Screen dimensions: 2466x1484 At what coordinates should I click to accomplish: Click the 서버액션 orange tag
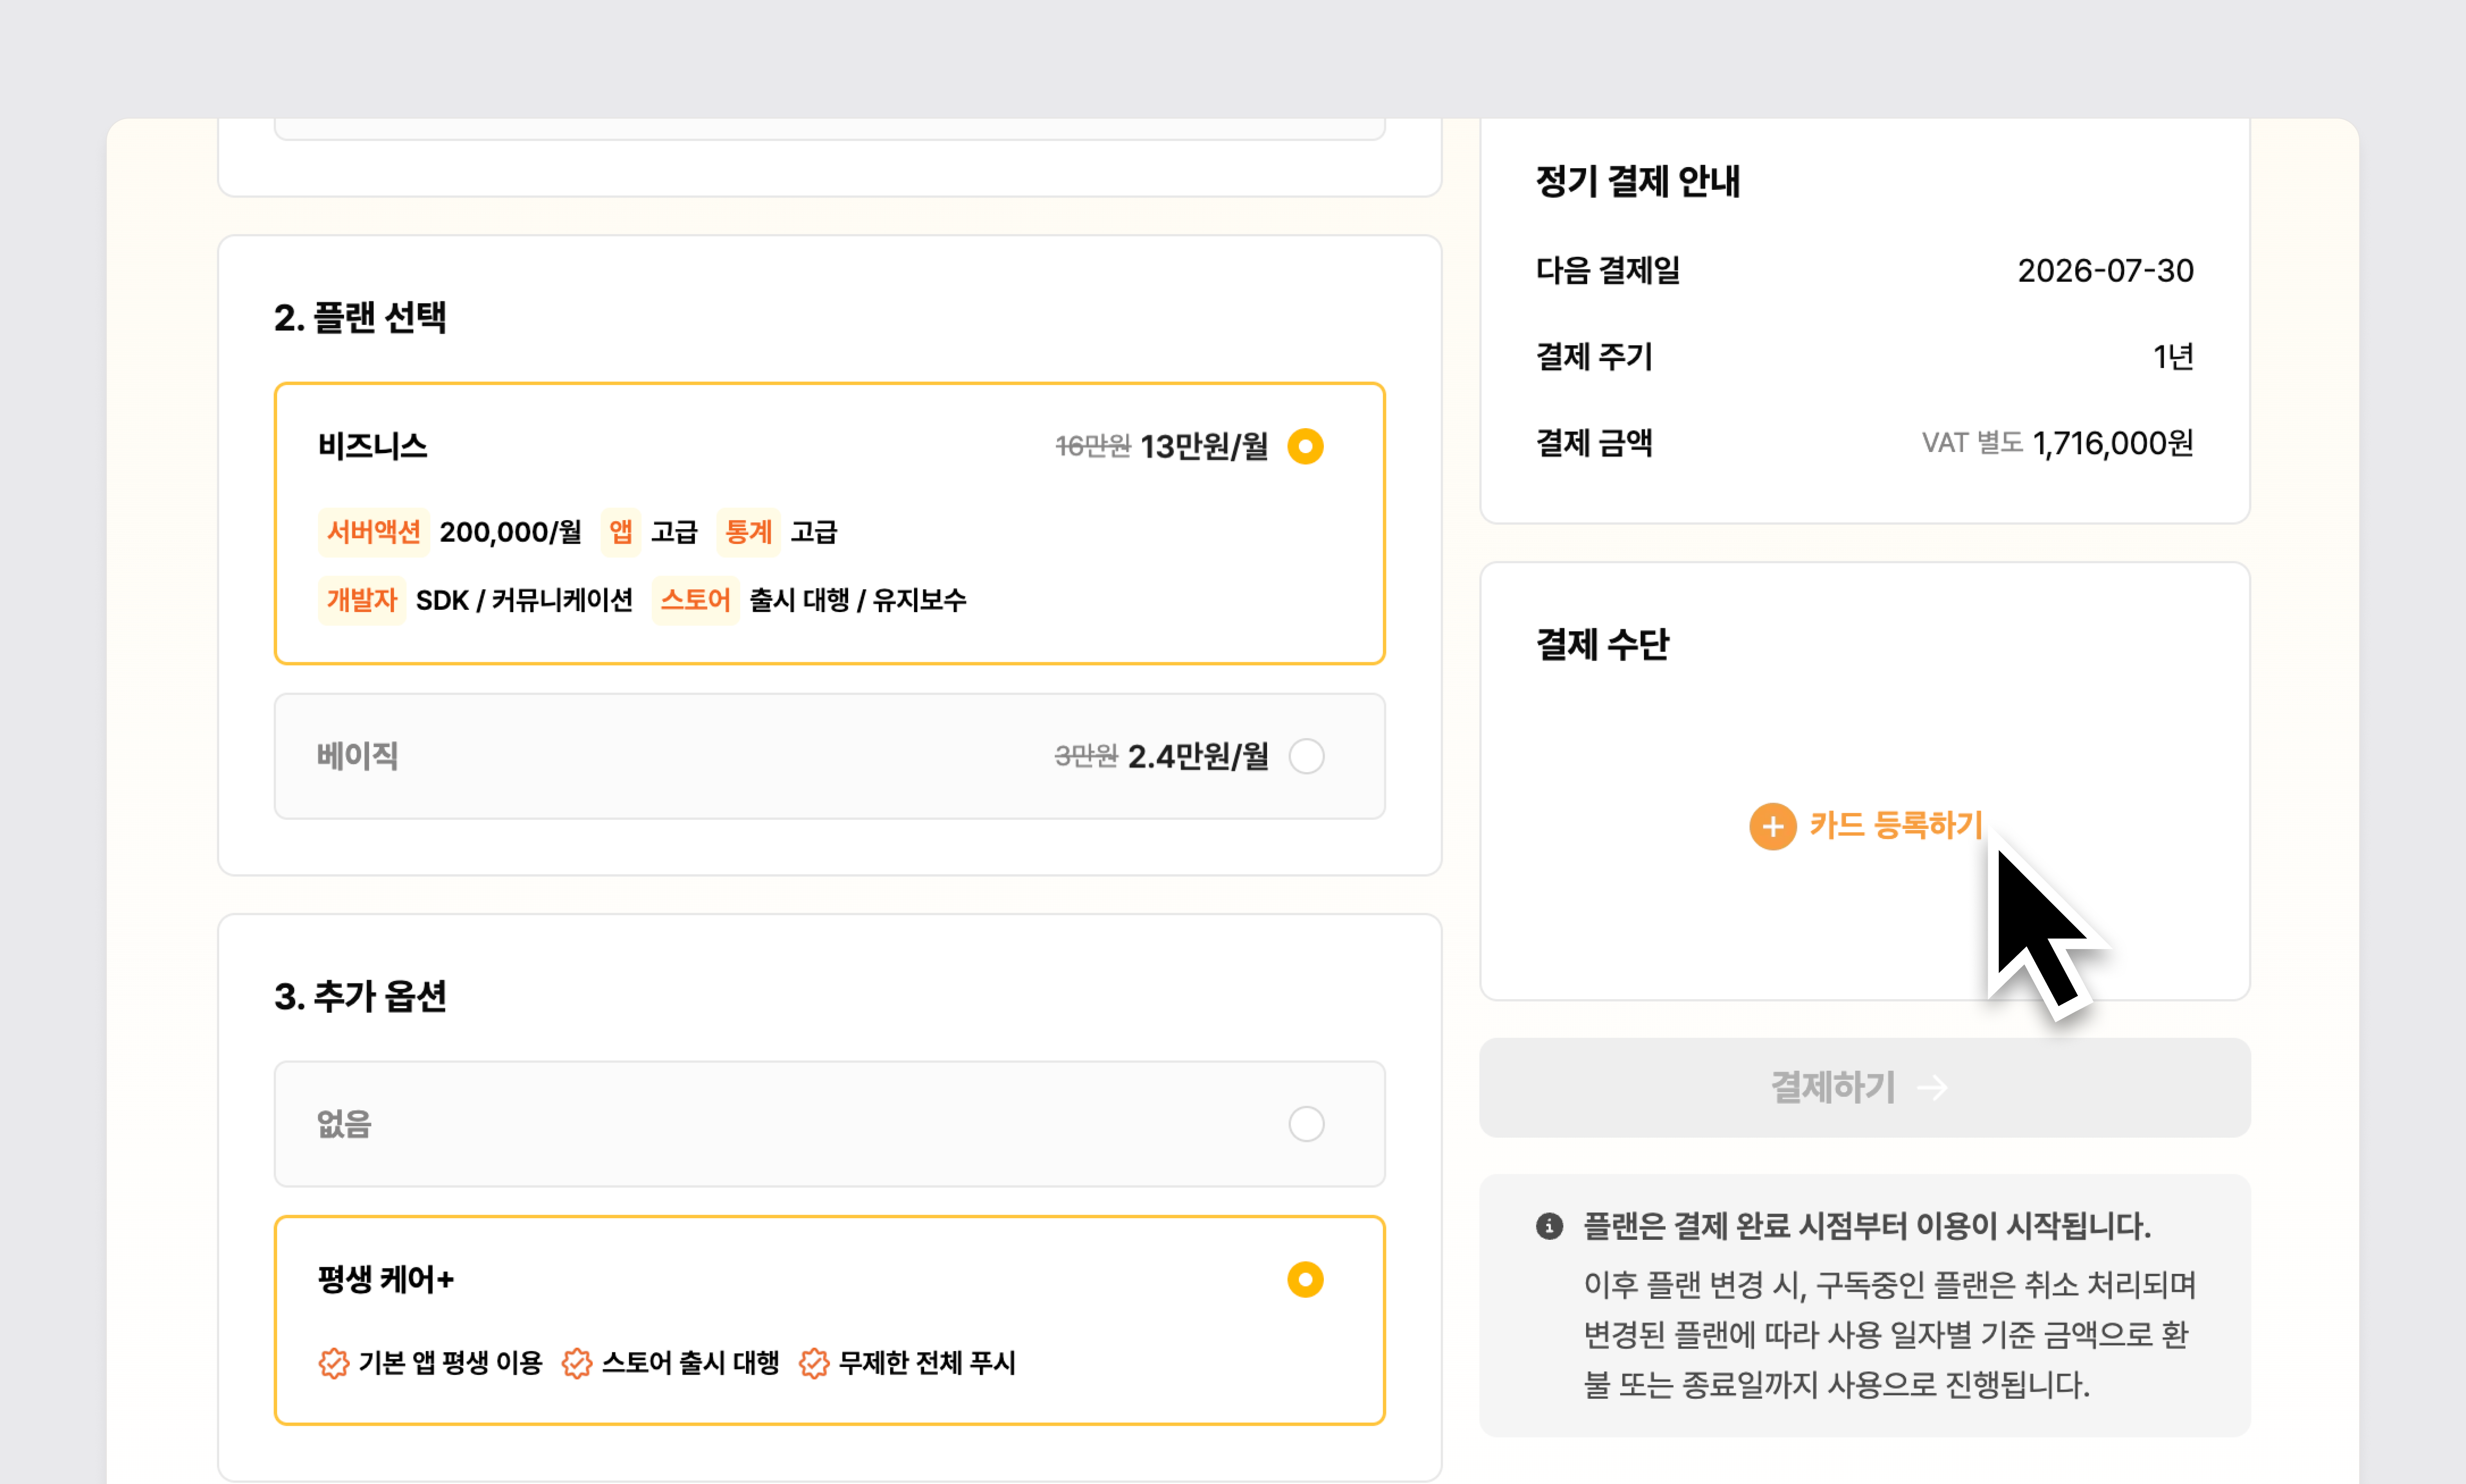pyautogui.click(x=373, y=532)
